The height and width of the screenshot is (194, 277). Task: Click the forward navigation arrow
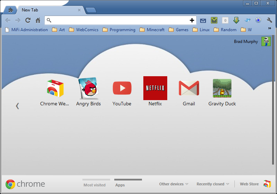tap(18, 20)
